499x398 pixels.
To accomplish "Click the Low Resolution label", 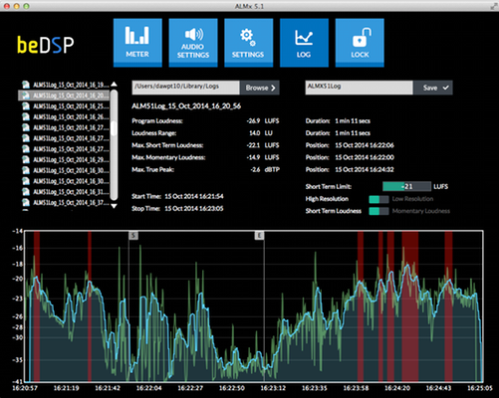I will pos(412,199).
